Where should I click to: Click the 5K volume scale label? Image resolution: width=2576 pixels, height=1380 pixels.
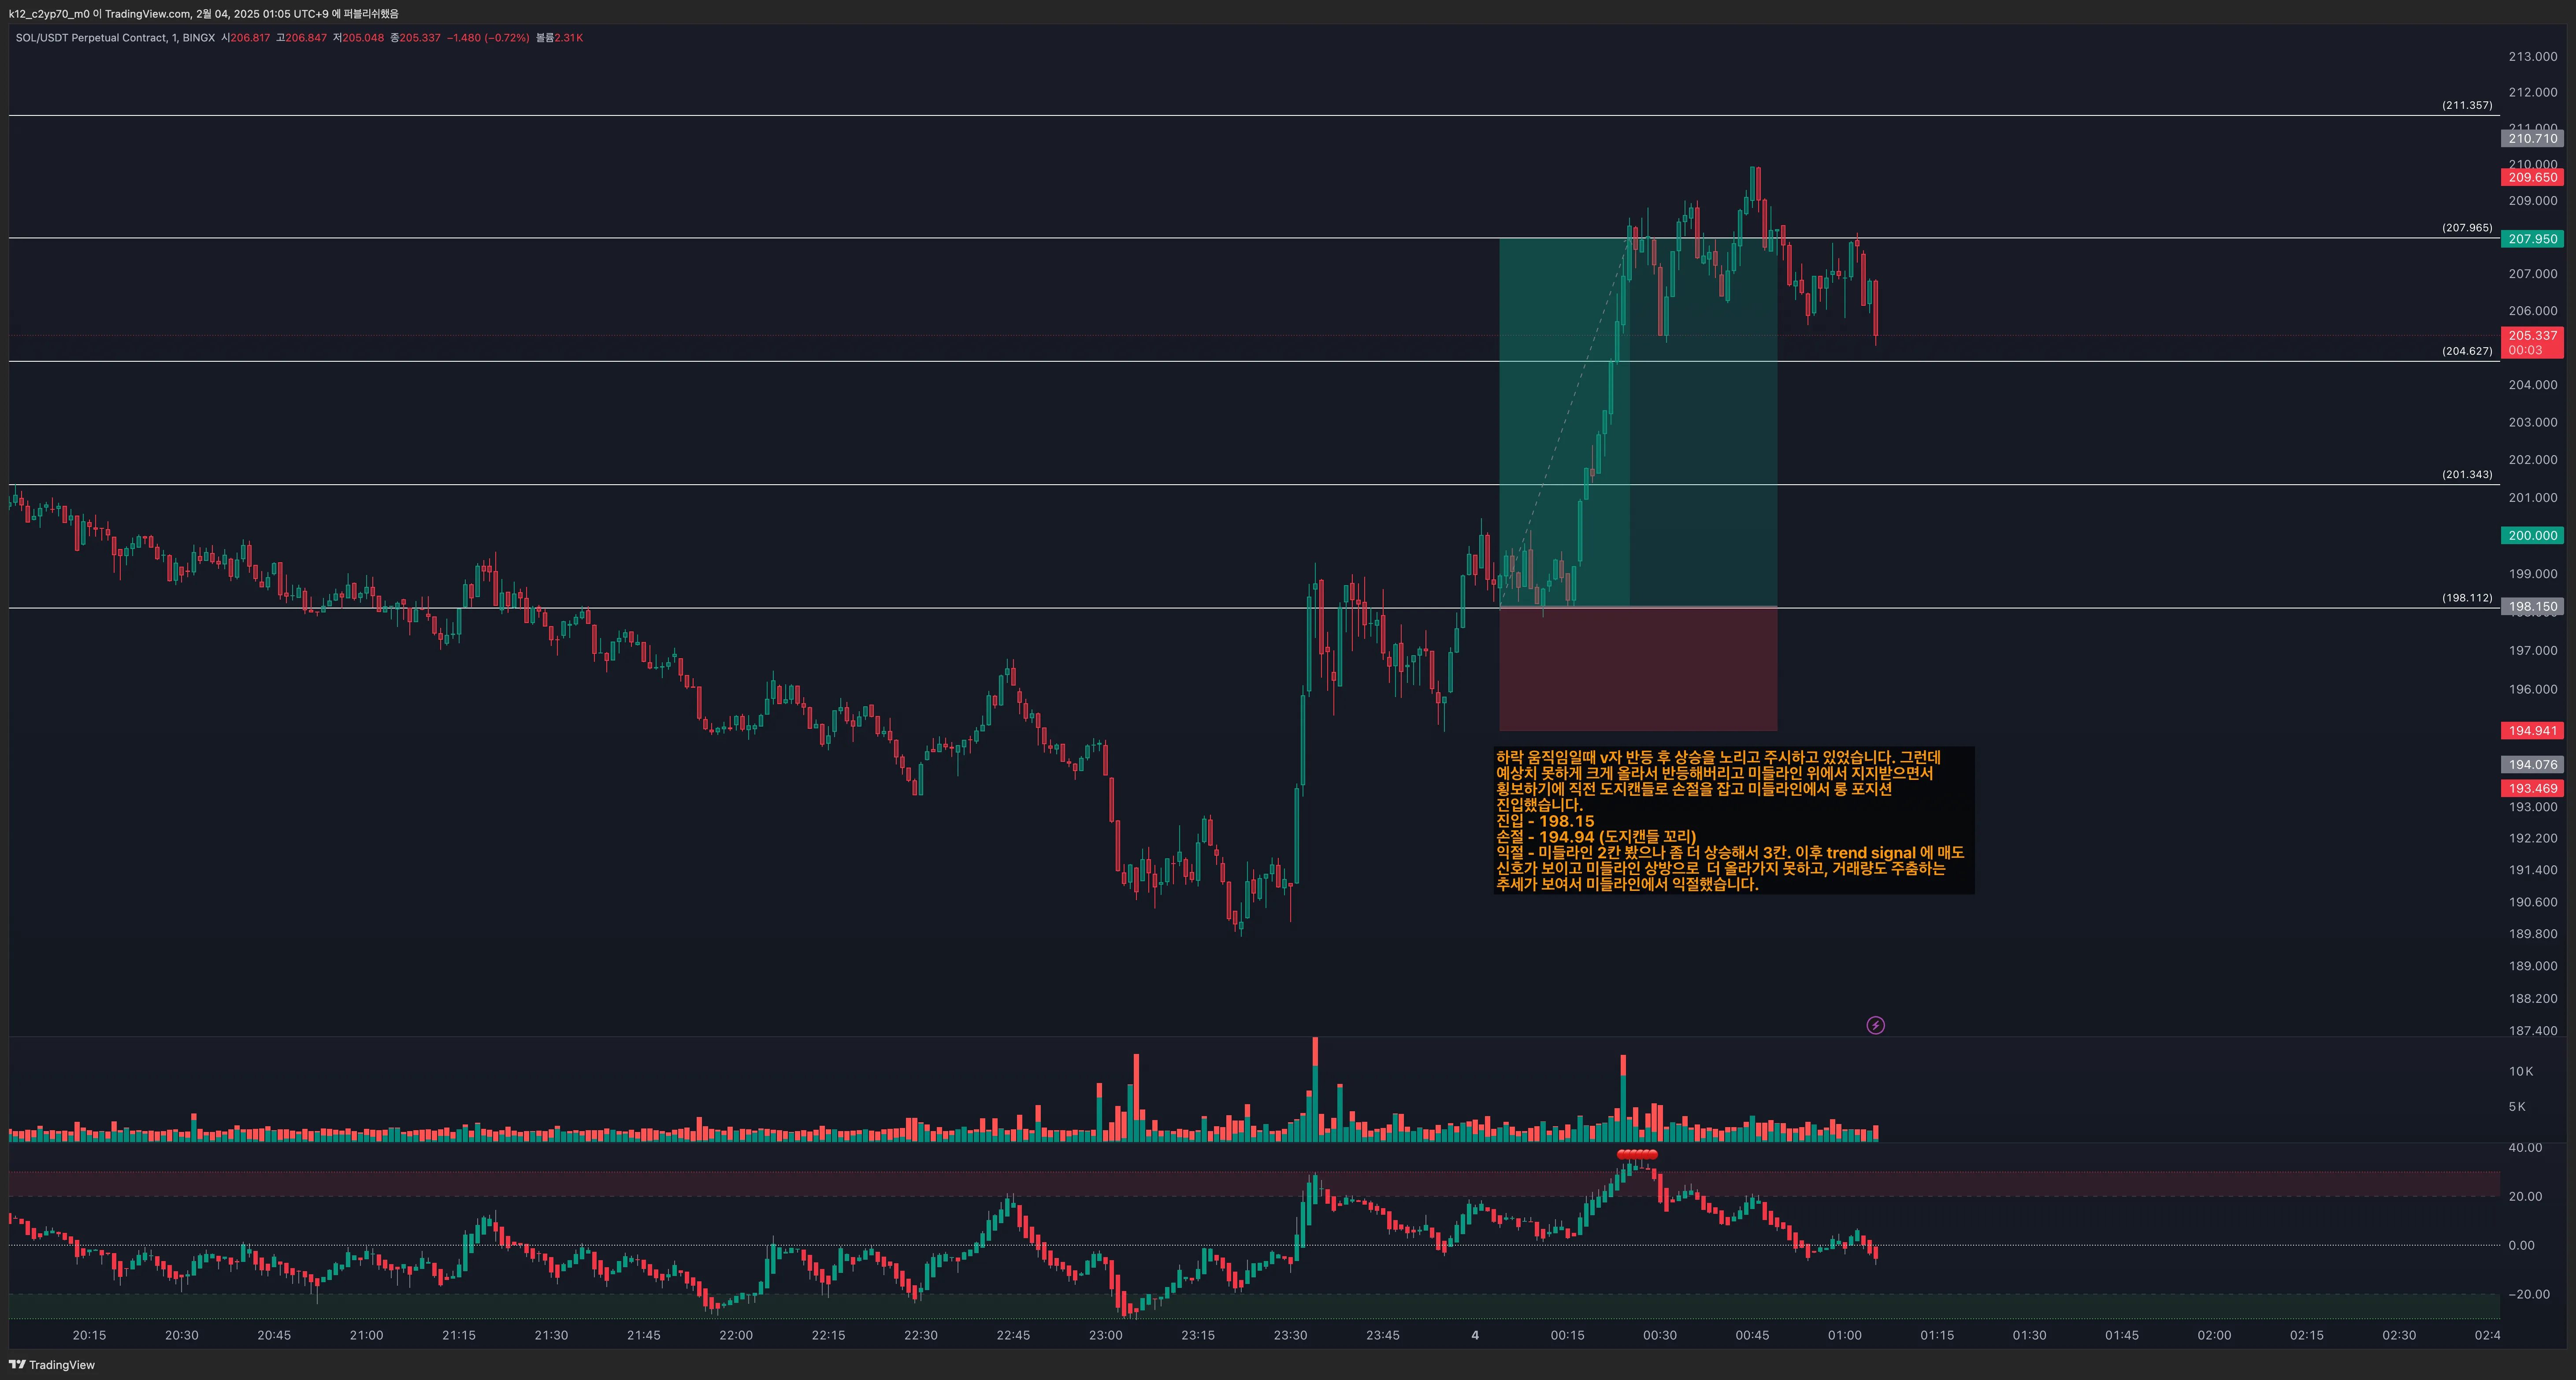[2517, 1106]
